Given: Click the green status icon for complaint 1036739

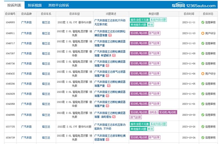Looking at the screenshot, I should coord(203,137).
